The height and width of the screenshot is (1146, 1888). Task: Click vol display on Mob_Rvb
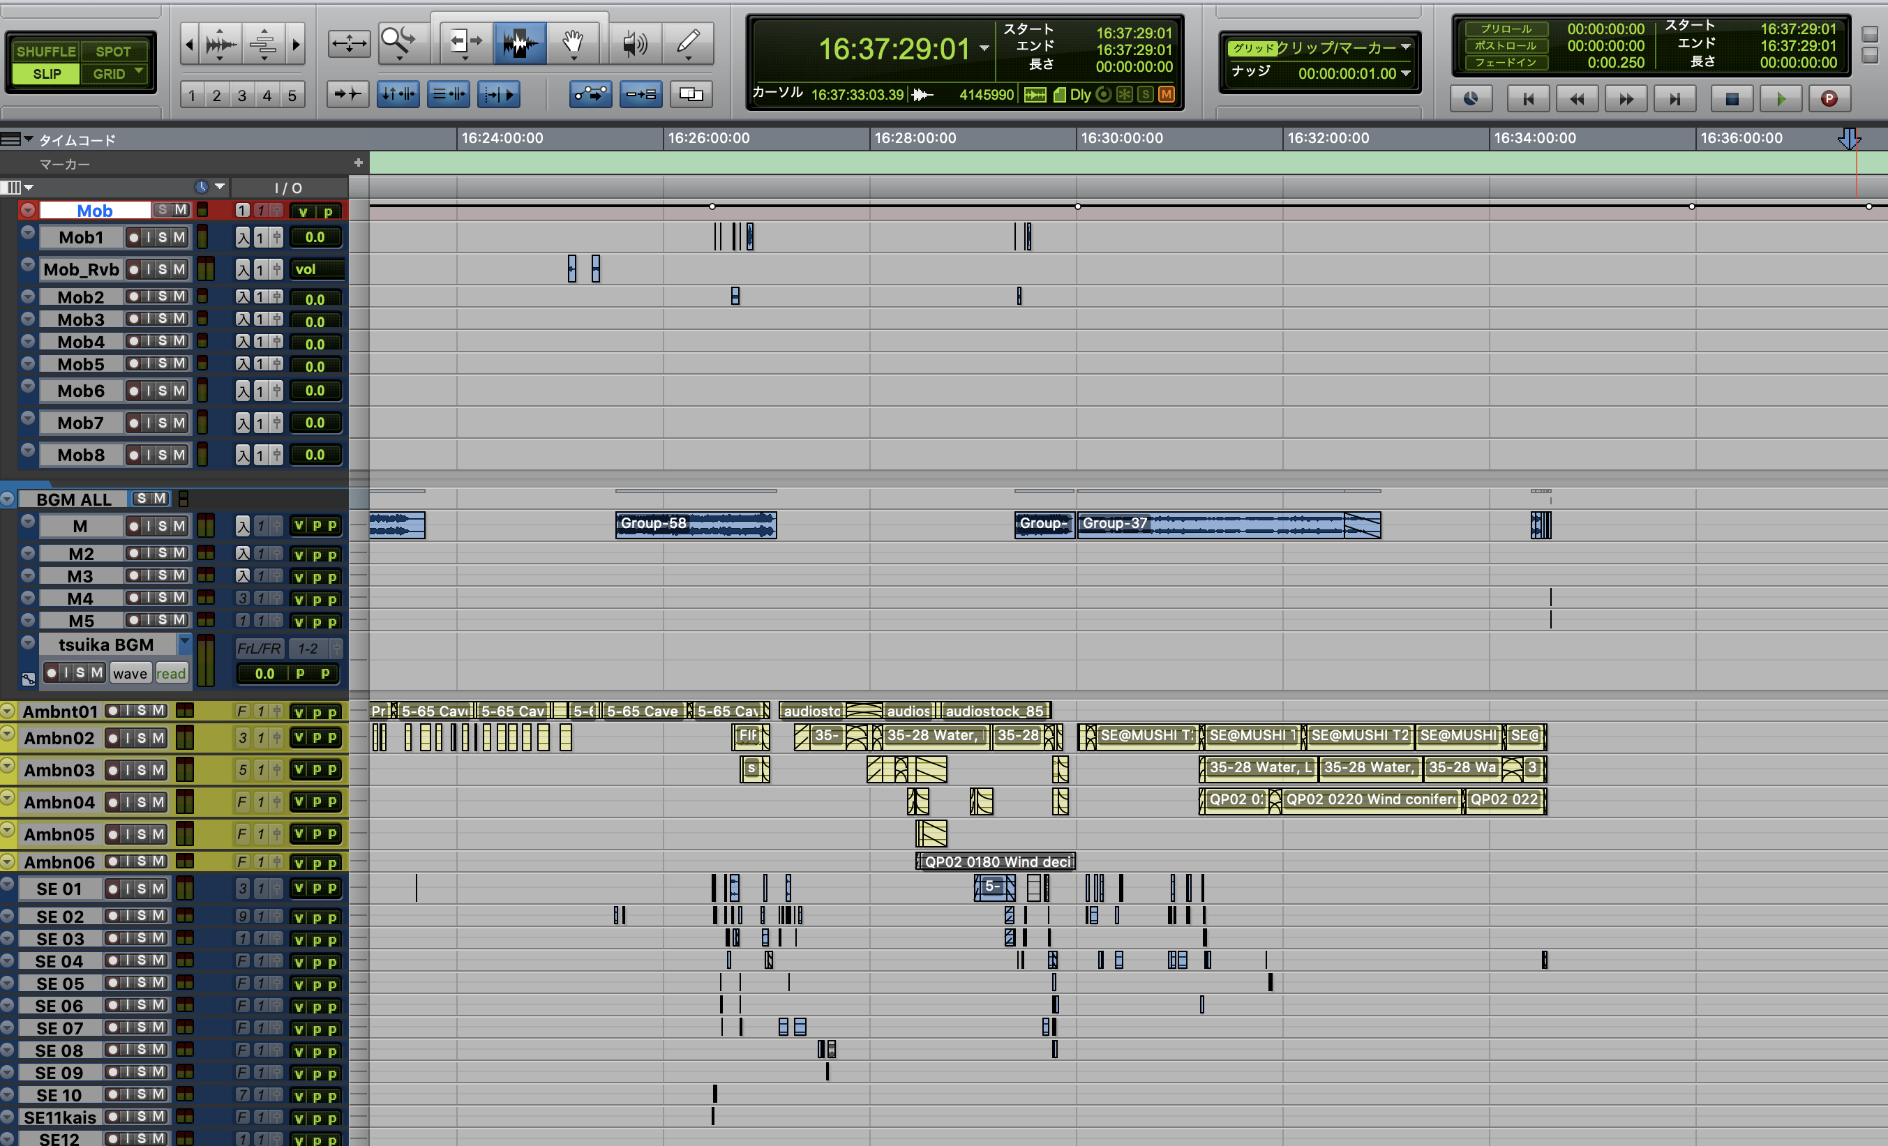tap(317, 270)
